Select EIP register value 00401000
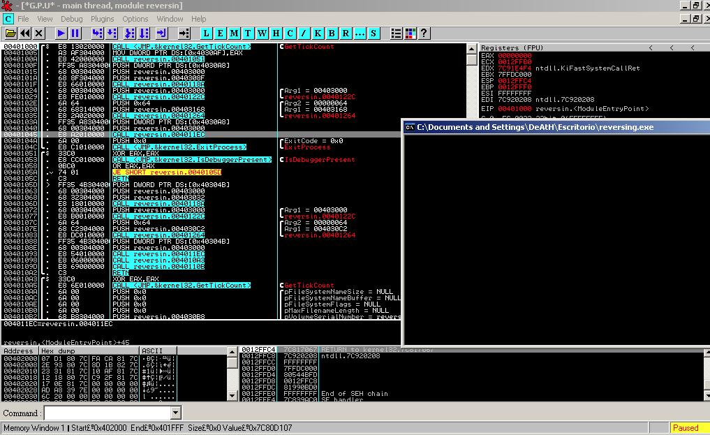The height and width of the screenshot is (435, 710). click(x=515, y=109)
